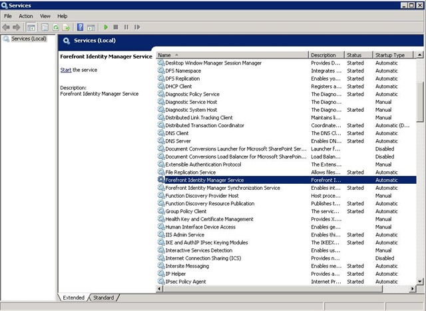This screenshot has height=311, width=426.
Task: Switch to the Extended tab
Action: [74, 298]
